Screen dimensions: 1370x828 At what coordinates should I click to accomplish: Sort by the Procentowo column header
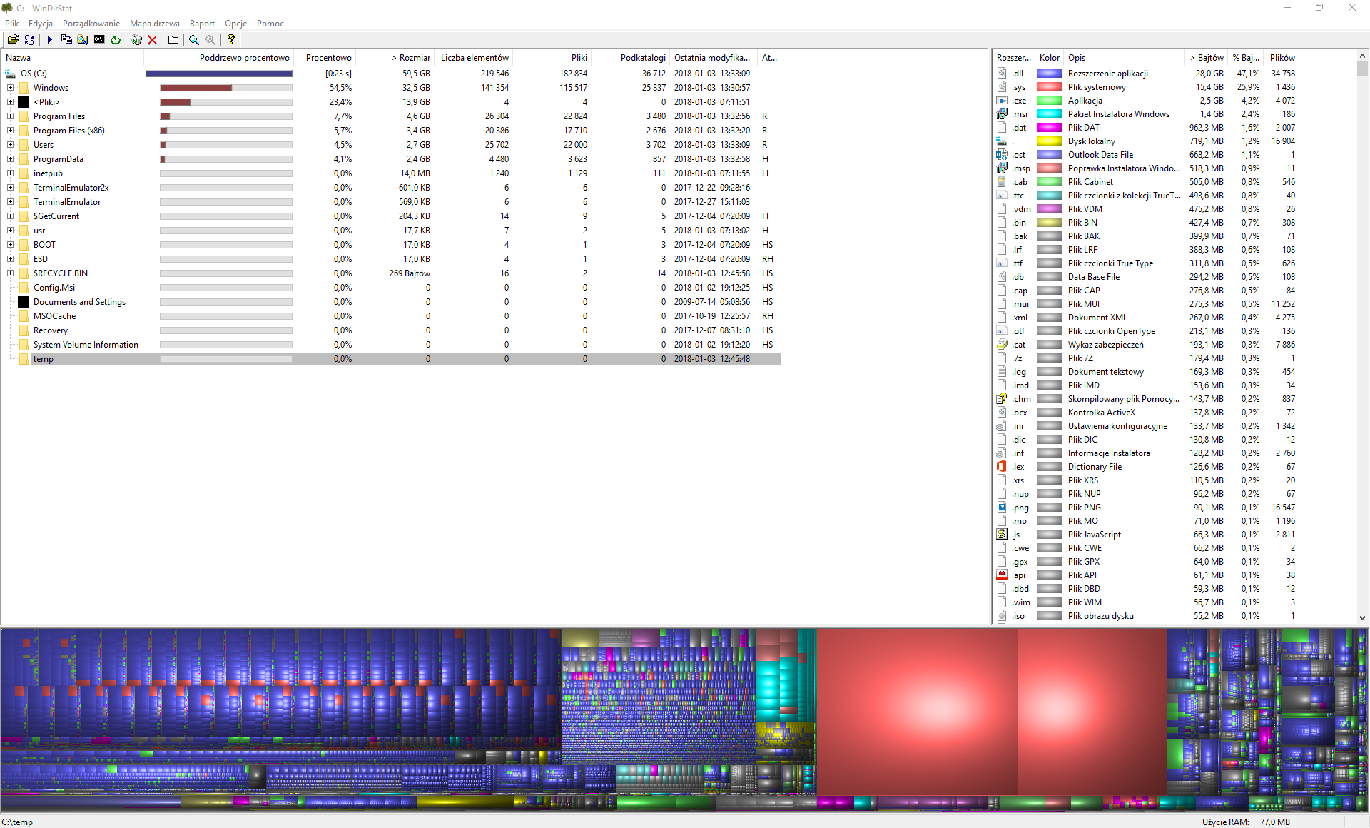(325, 58)
